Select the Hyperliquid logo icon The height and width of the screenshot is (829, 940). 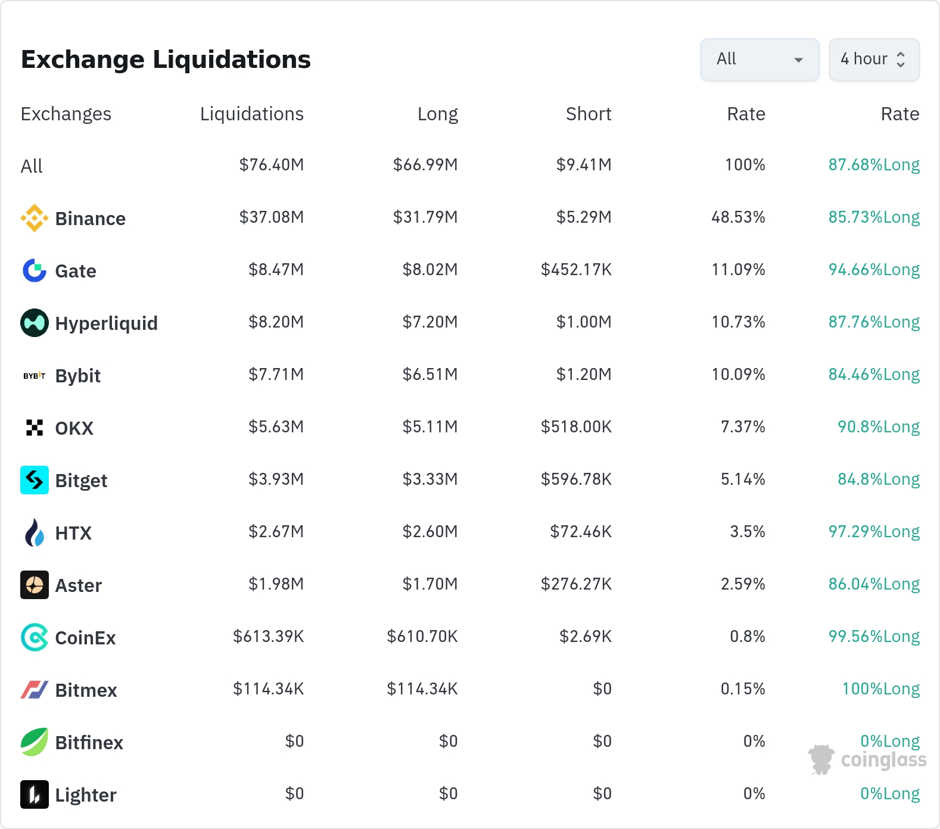[35, 323]
